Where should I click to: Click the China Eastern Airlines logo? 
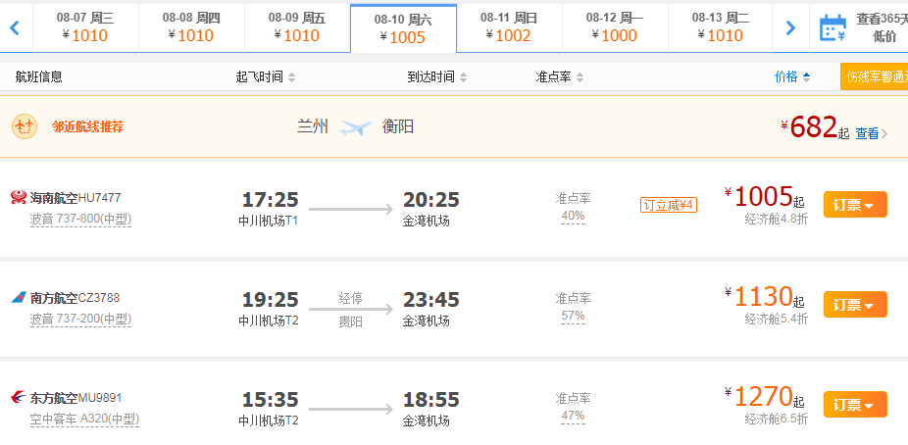(x=19, y=398)
